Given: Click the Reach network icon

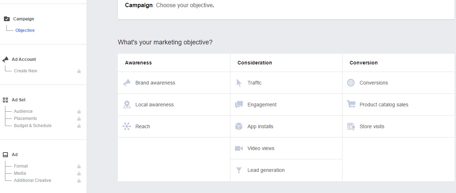Looking at the screenshot, I should tap(127, 126).
